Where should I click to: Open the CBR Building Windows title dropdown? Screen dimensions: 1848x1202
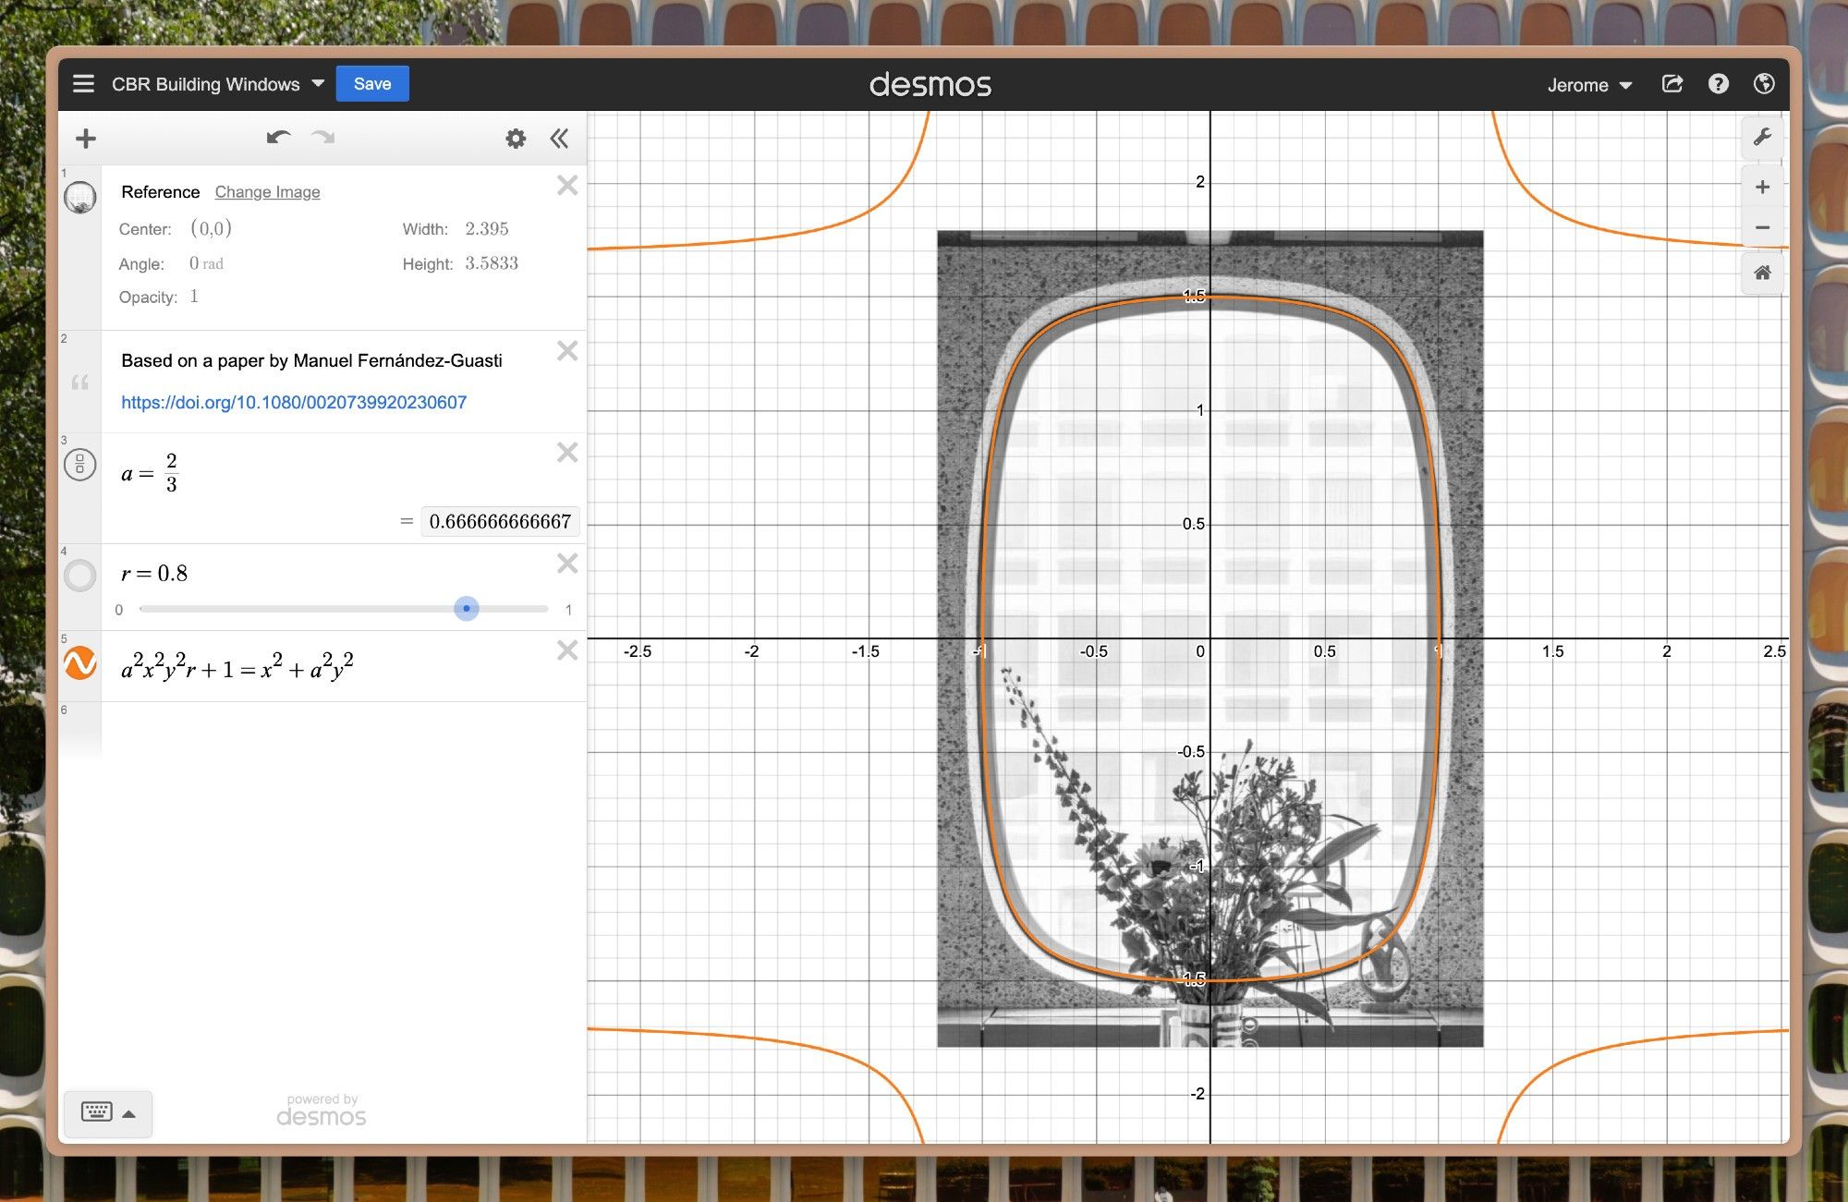218,84
